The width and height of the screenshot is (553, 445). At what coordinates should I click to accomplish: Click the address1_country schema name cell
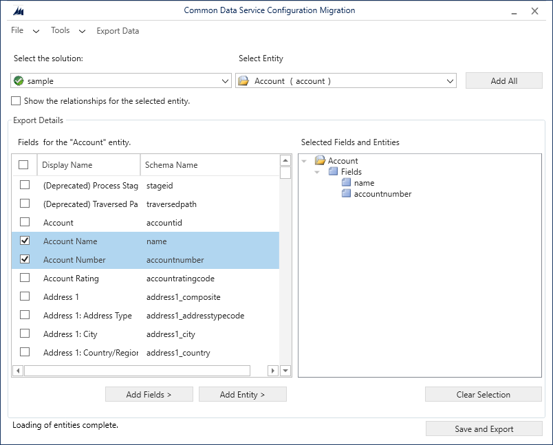coord(178,353)
